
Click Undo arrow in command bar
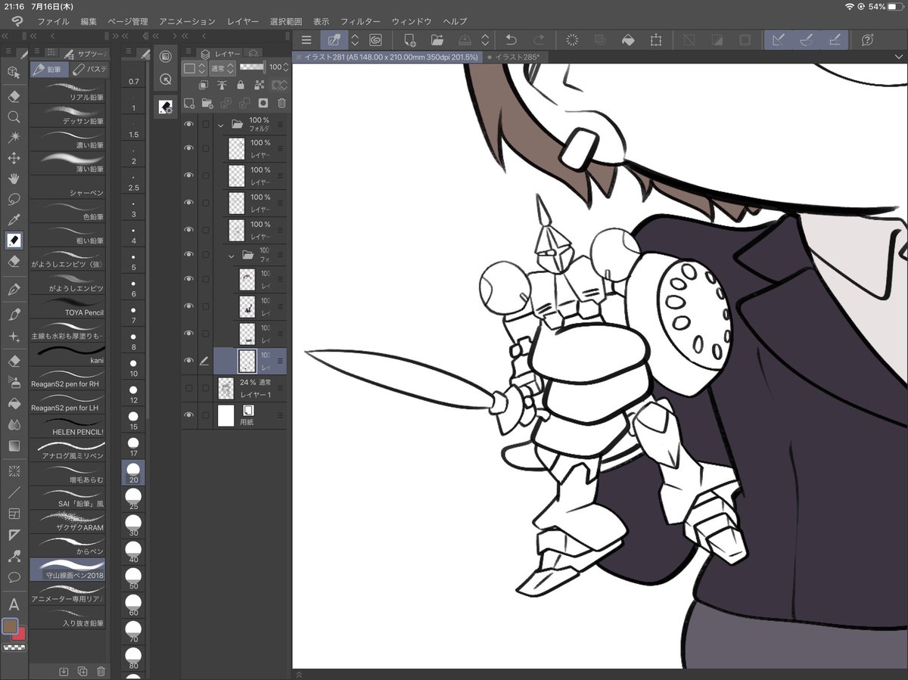(x=511, y=40)
